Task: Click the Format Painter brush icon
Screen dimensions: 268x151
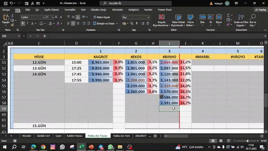Action: click(x=12, y=25)
